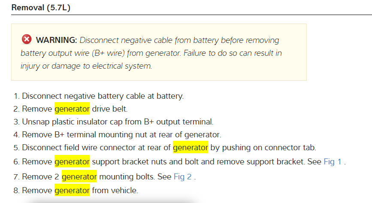Click highlighted "generator" in the support bracket step

pos(72,162)
